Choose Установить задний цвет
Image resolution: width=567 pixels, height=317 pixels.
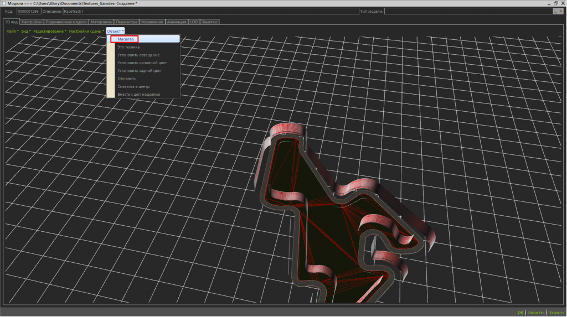[140, 71]
